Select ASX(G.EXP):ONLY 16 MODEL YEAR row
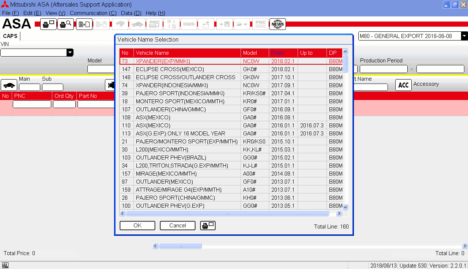 pos(231,134)
